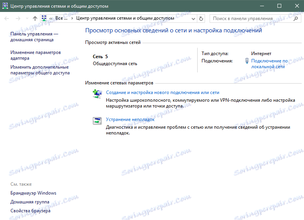Viewport: 304px width, 220px height.
Task: Click the magnifier search icon
Action: click(x=296, y=18)
